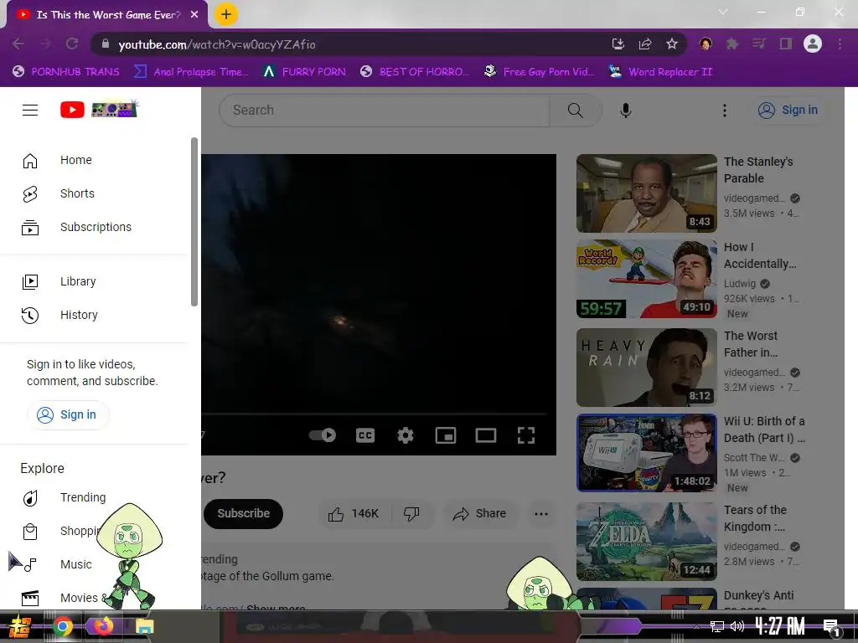Open more actions under the video
The image size is (858, 643).
pos(541,513)
